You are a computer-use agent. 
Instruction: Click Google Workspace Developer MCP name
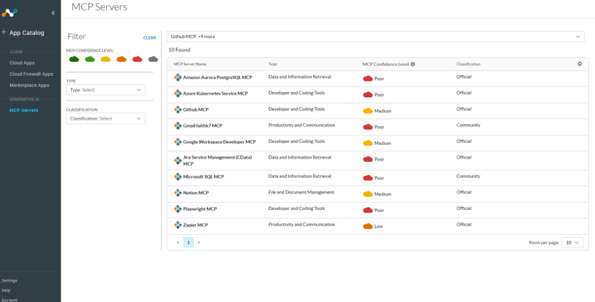click(x=220, y=142)
